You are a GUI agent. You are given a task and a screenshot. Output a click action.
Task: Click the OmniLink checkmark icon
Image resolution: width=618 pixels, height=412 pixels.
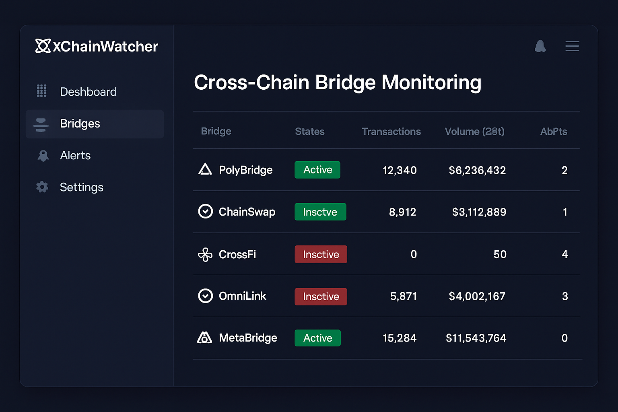[205, 296]
